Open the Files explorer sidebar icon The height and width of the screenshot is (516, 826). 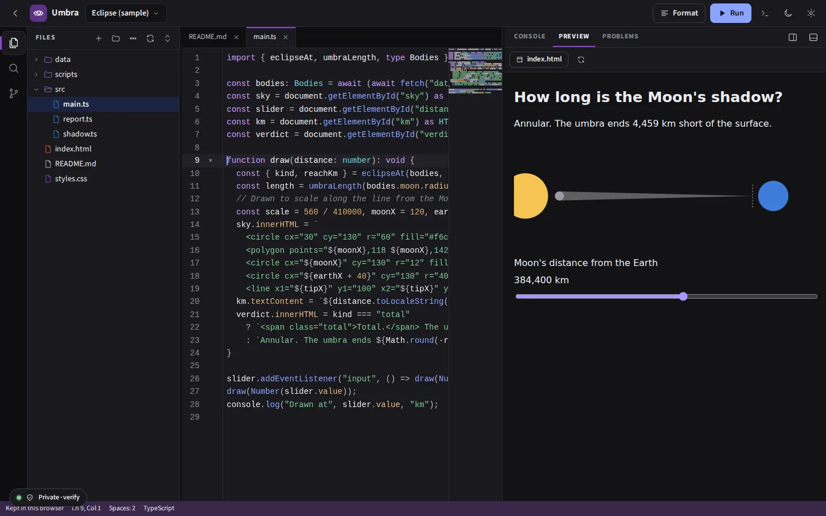coord(14,43)
